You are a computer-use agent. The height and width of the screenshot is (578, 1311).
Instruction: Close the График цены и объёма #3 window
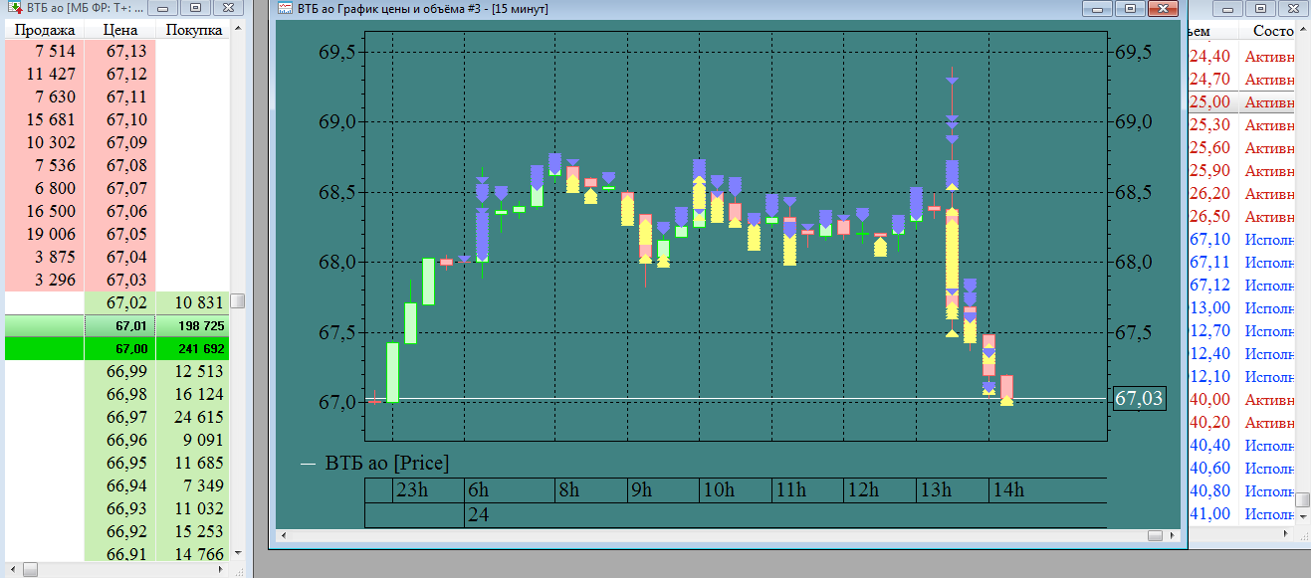1161,8
